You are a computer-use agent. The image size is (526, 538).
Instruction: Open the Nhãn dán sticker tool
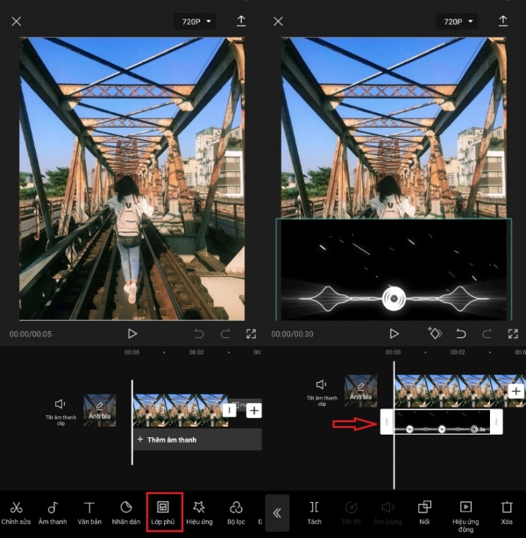pyautogui.click(x=126, y=512)
